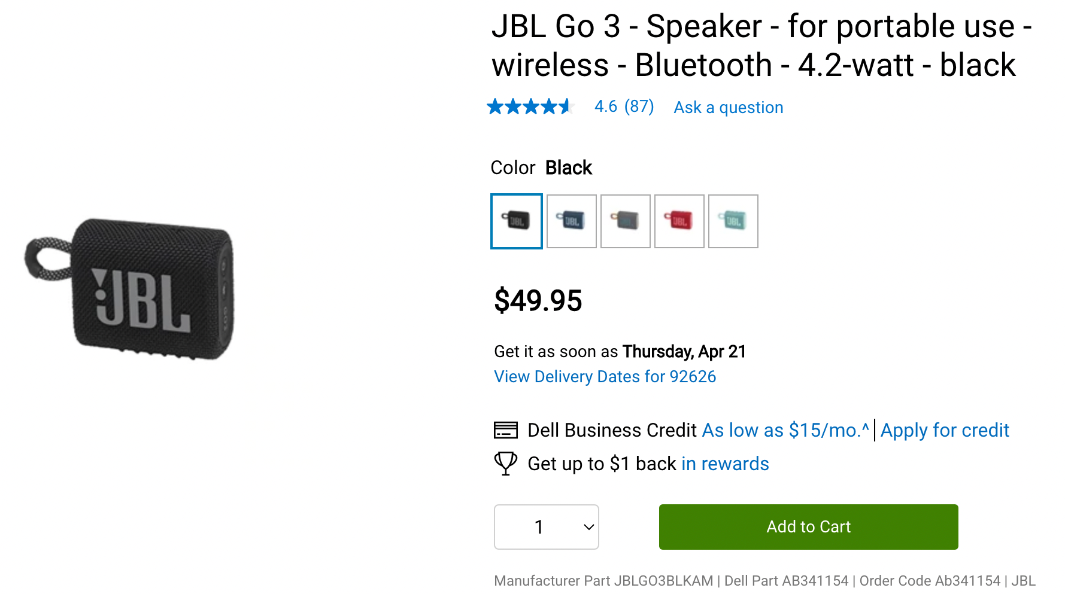Image resolution: width=1065 pixels, height=594 pixels.
Task: Open the quantity dropdown
Action: (x=545, y=527)
